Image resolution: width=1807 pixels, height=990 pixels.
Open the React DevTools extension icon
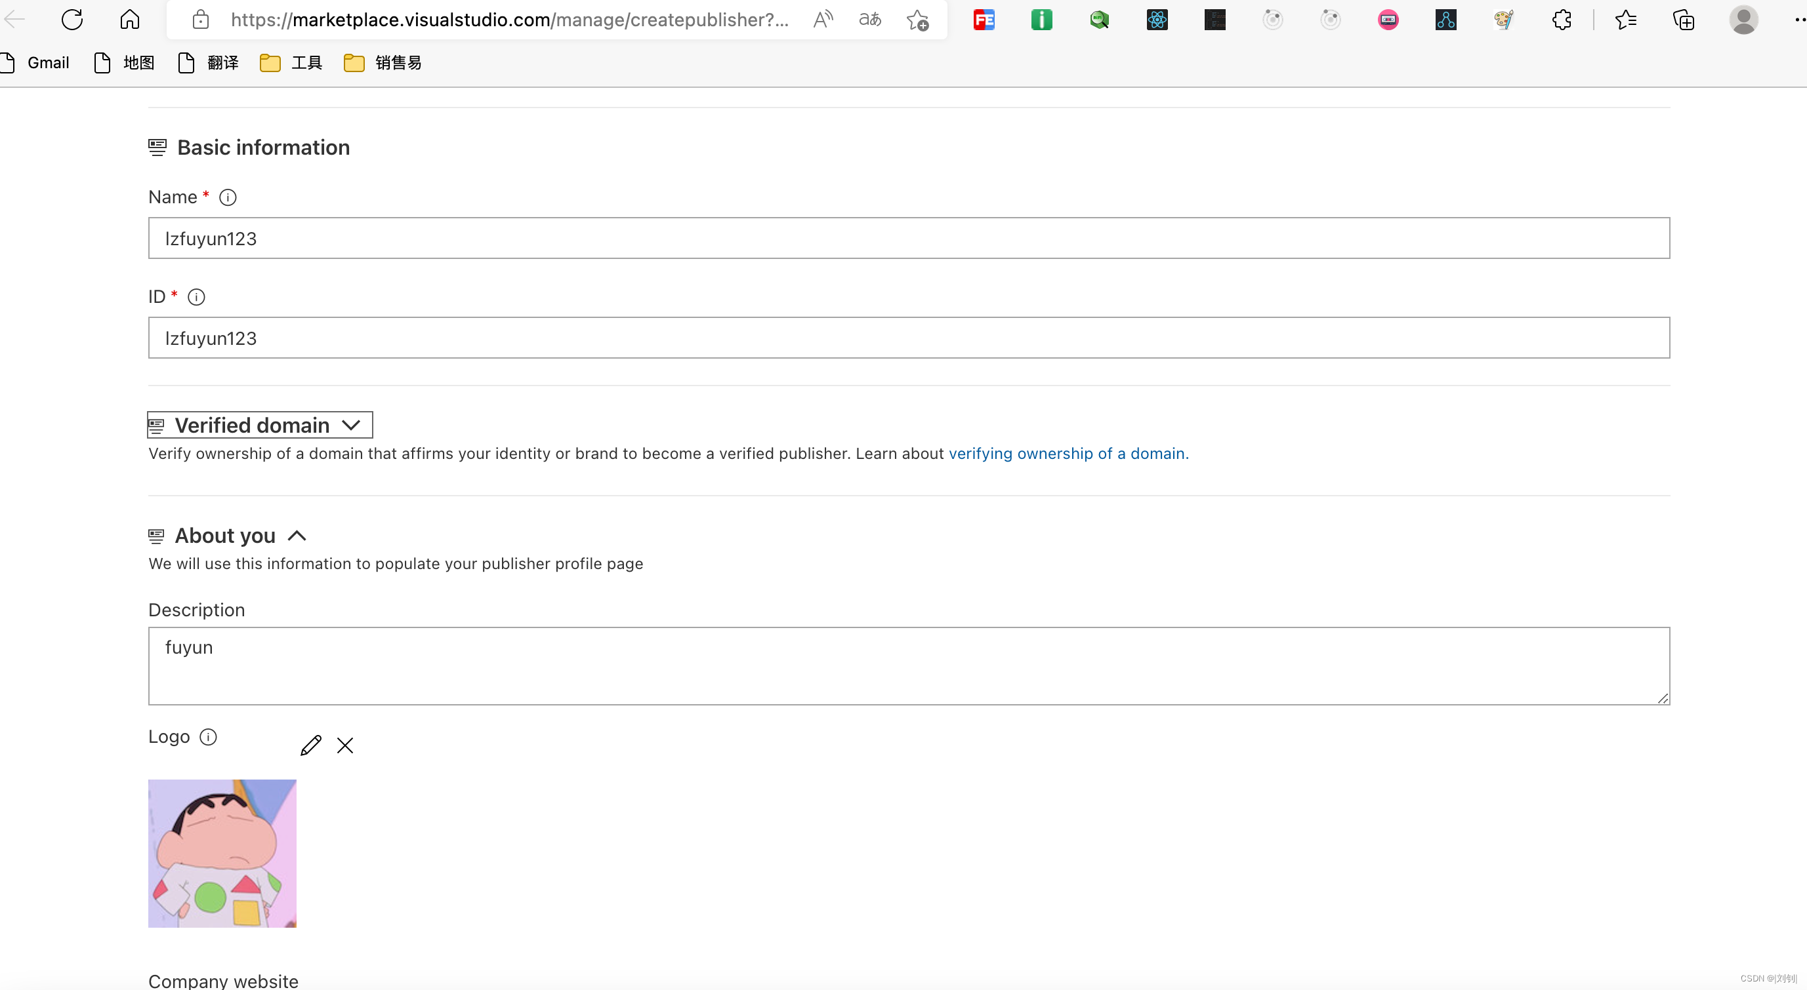point(1157,20)
